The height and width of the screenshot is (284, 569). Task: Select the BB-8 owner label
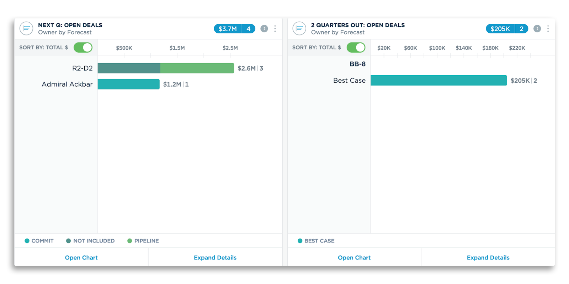[357, 64]
